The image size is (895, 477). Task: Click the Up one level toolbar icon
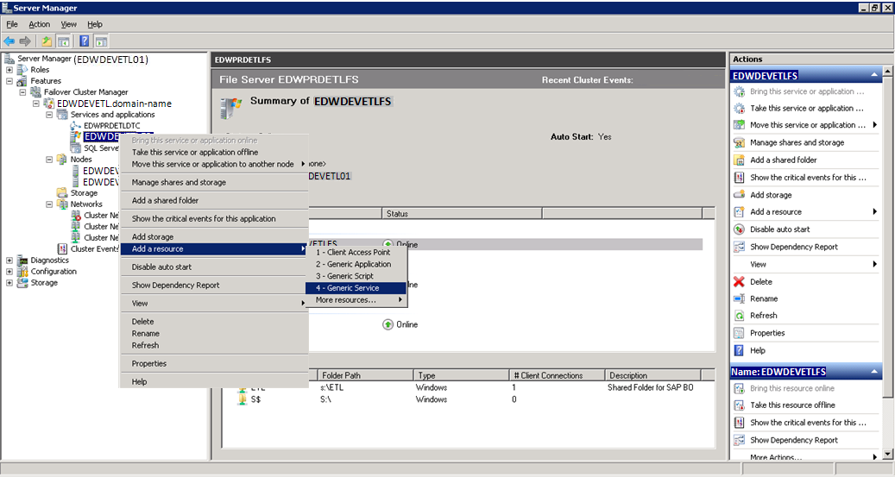tap(47, 41)
